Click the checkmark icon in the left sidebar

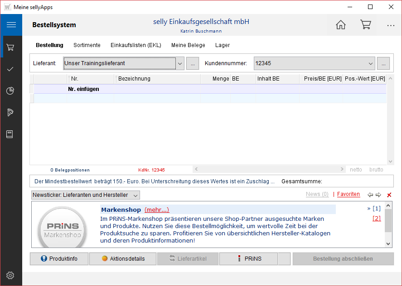click(11, 69)
